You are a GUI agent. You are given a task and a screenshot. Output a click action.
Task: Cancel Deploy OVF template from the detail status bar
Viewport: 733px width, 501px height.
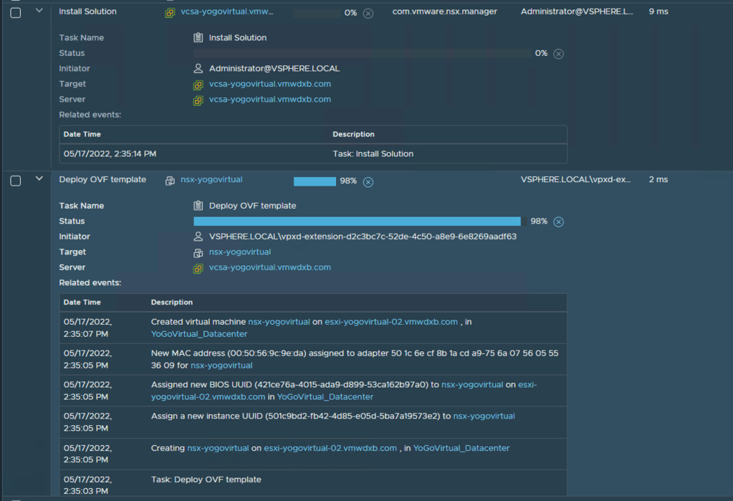coord(559,222)
